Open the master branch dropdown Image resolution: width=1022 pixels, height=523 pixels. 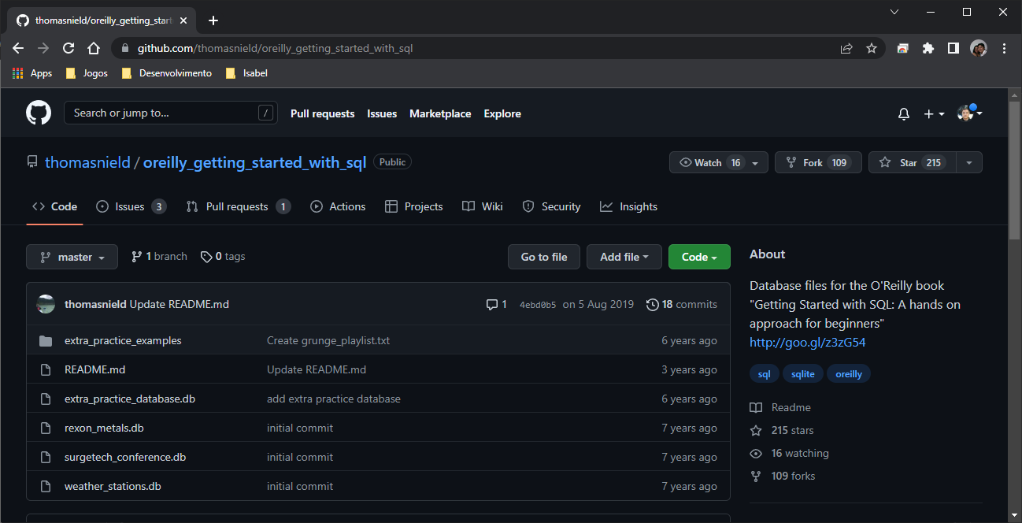(x=72, y=257)
